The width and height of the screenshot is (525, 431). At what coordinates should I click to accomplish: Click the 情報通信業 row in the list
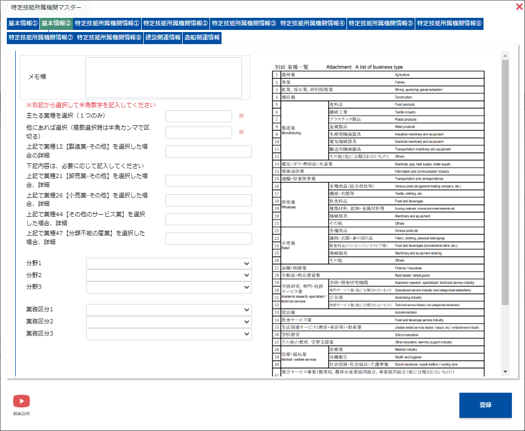point(379,172)
